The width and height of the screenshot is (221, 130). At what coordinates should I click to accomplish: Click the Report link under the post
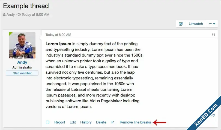tap(60, 122)
